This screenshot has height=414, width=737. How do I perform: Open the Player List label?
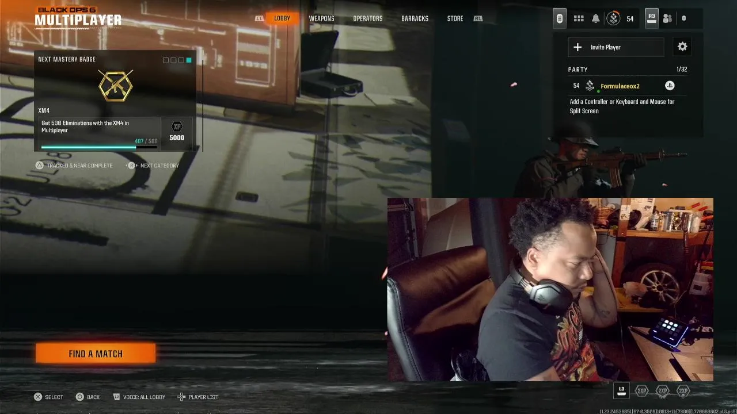click(203, 397)
